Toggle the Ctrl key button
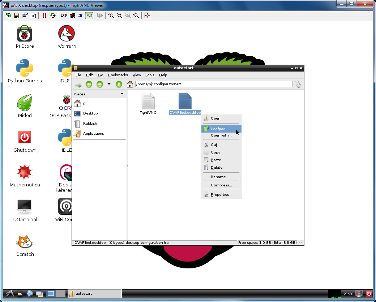The width and height of the screenshot is (376, 302). [x=81, y=16]
